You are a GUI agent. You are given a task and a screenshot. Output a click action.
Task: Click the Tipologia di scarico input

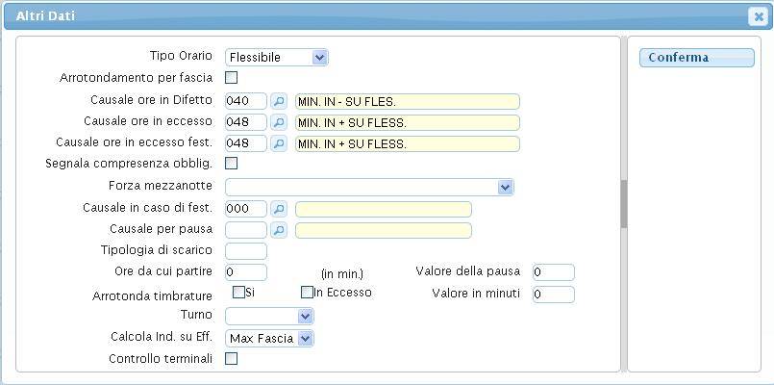tap(245, 251)
